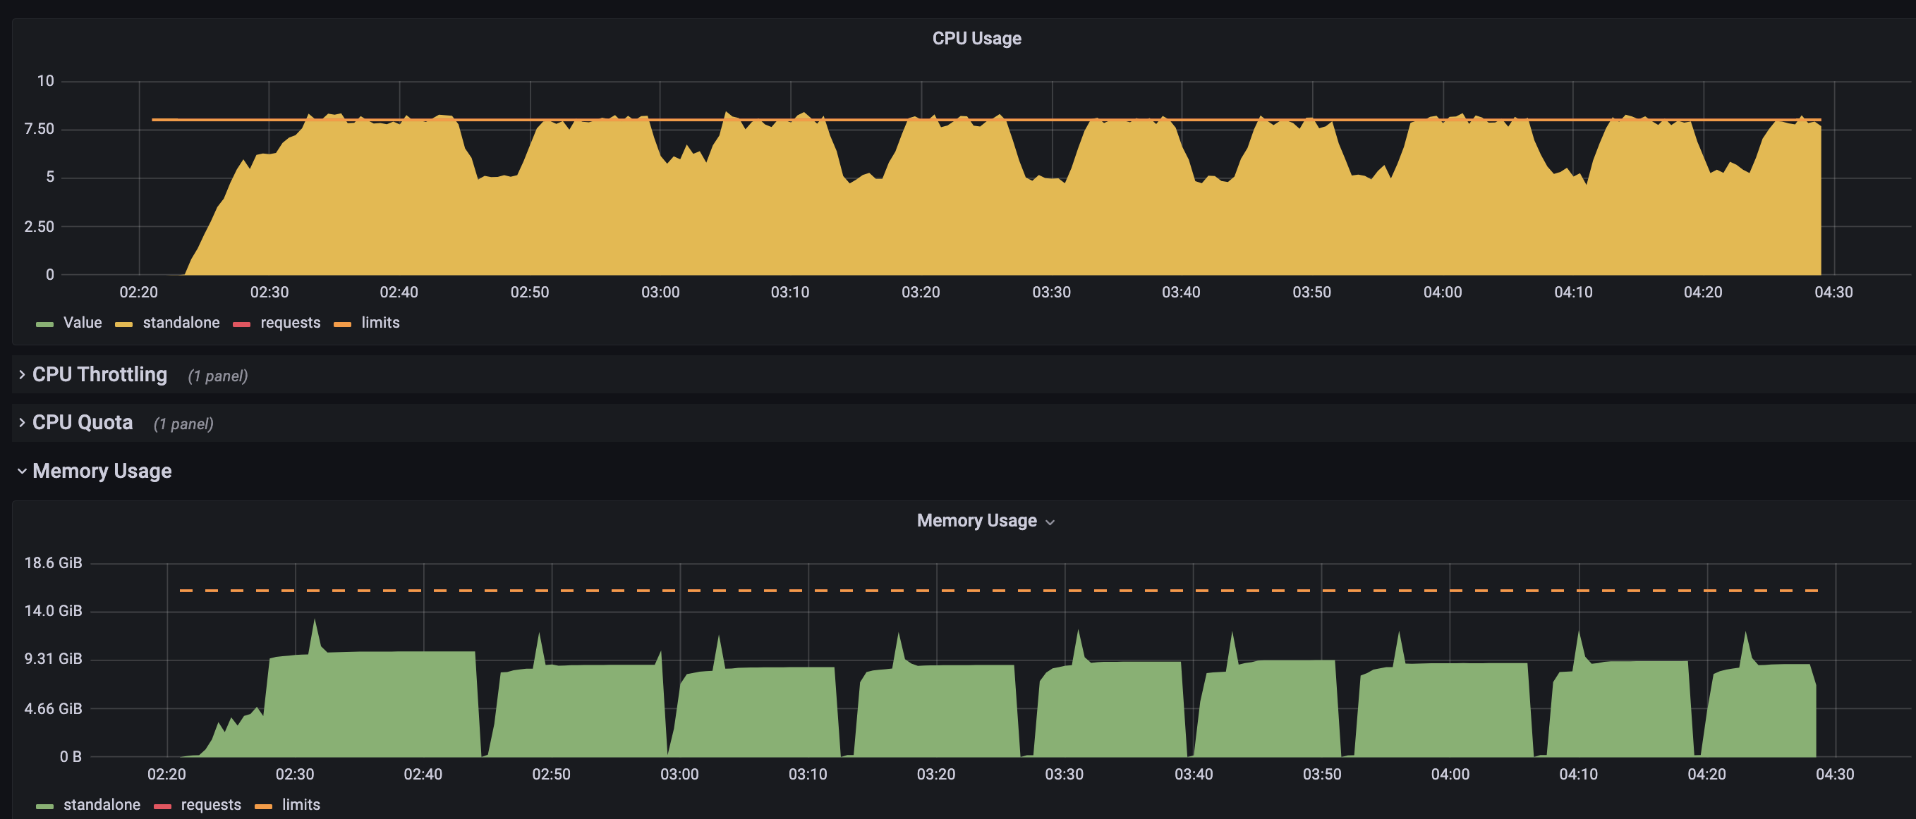Screen dimensions: 1916x819
Task: Click the '(1 panel)' label next to CPU Quota
Action: [x=183, y=423]
